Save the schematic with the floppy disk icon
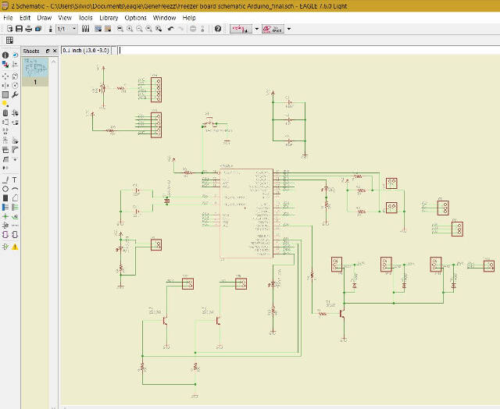This screenshot has width=500, height=409. tap(19, 29)
